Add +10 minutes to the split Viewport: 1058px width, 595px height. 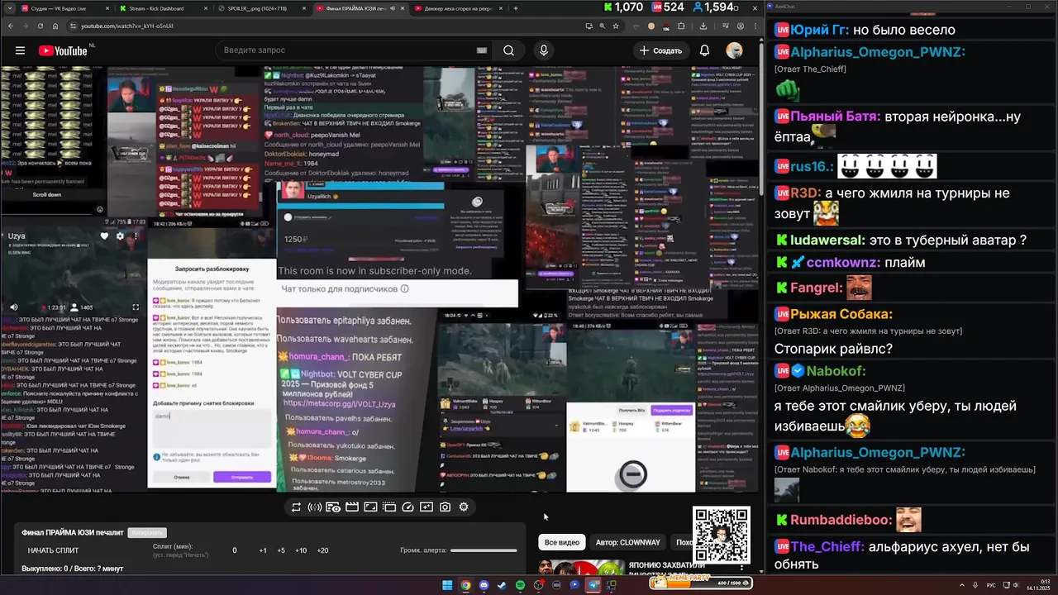[301, 550]
